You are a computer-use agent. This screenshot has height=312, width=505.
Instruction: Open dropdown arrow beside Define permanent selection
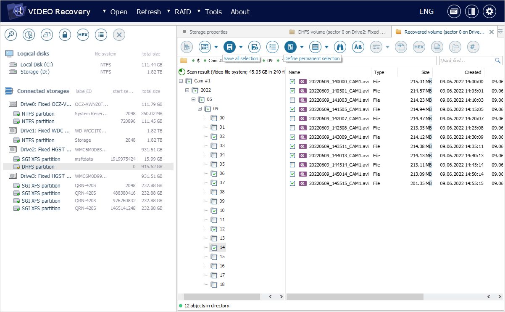coord(302,47)
